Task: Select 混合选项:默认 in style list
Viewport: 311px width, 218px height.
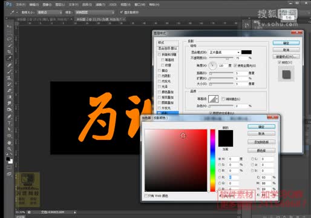Action: pos(168,48)
